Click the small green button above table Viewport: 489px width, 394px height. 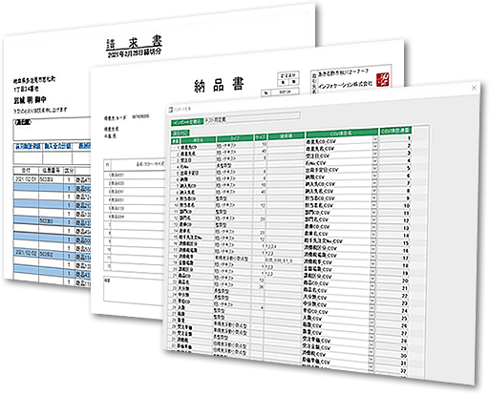pyautogui.click(x=181, y=133)
